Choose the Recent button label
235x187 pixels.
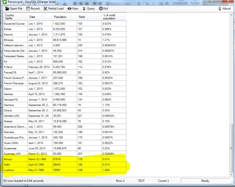coord(35,9)
